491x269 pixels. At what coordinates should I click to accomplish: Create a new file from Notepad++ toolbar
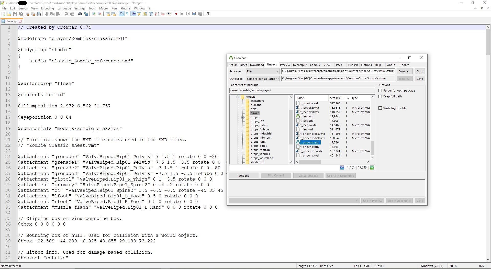(x=4, y=14)
